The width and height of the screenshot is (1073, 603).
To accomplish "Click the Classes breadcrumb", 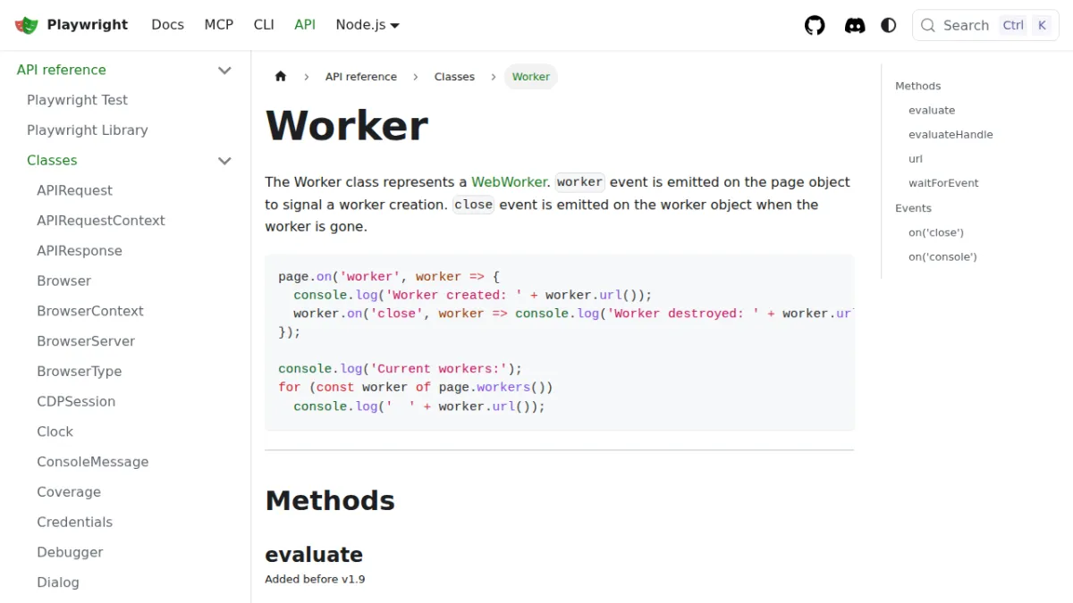I will pos(454,77).
